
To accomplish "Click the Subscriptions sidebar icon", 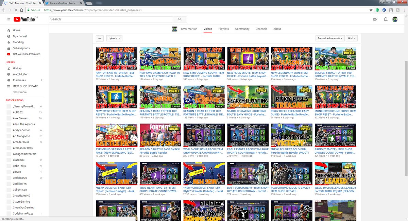I will 8,48.
